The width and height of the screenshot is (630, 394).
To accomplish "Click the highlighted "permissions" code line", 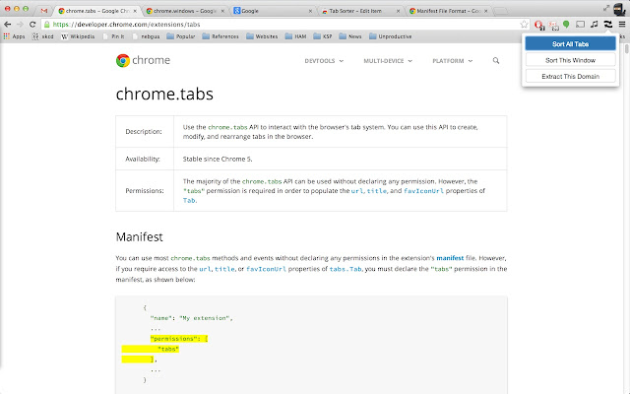I will 179,339.
